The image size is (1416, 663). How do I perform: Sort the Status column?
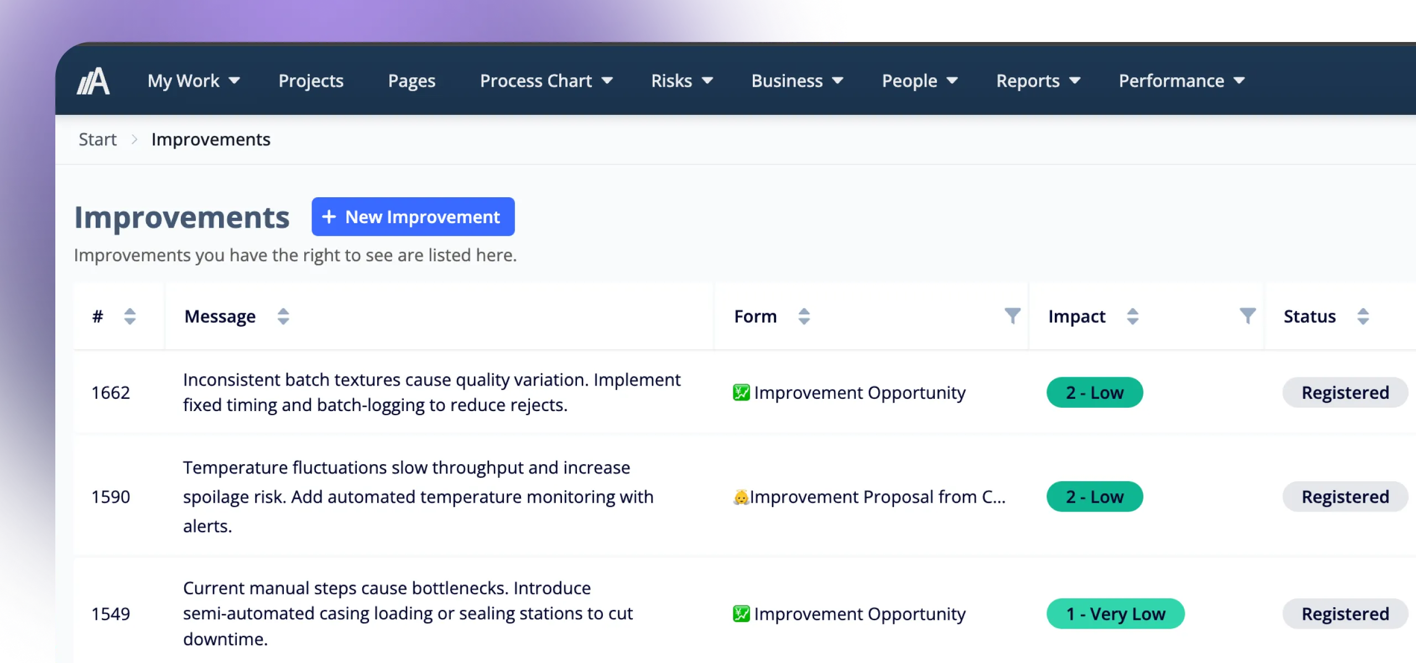pyautogui.click(x=1363, y=317)
